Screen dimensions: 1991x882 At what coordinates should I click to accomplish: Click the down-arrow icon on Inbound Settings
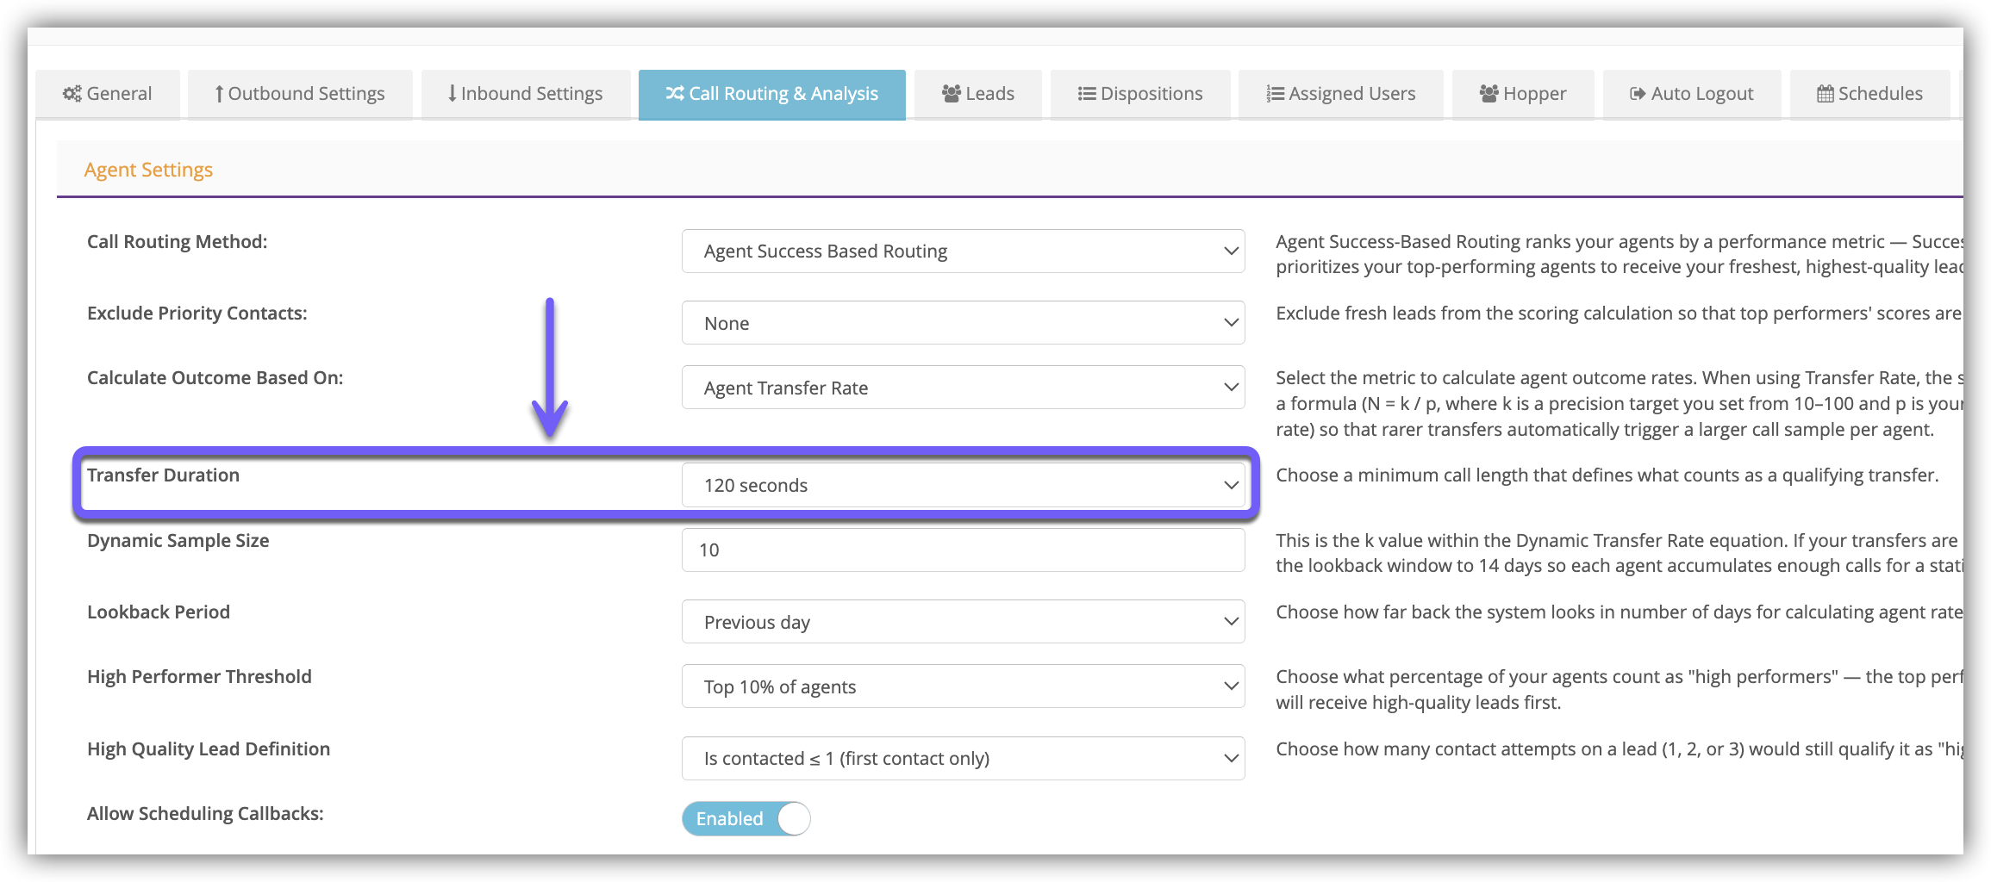pyautogui.click(x=452, y=93)
